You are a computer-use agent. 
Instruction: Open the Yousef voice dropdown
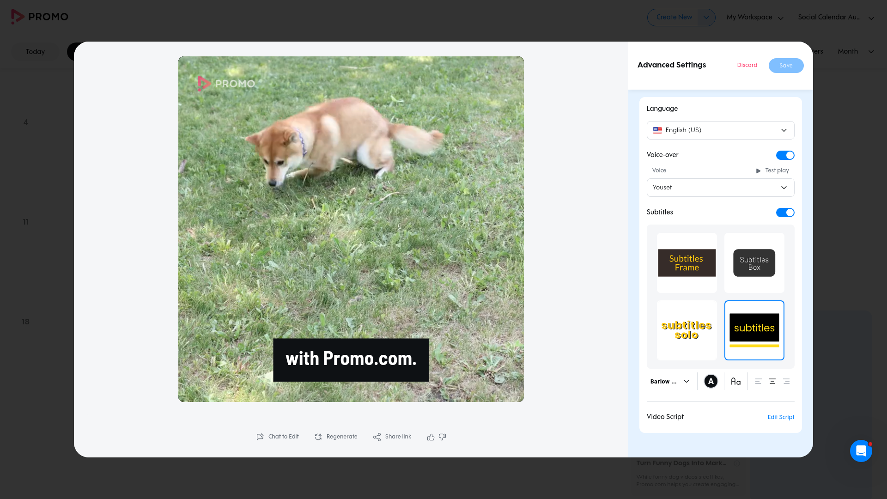[720, 188]
